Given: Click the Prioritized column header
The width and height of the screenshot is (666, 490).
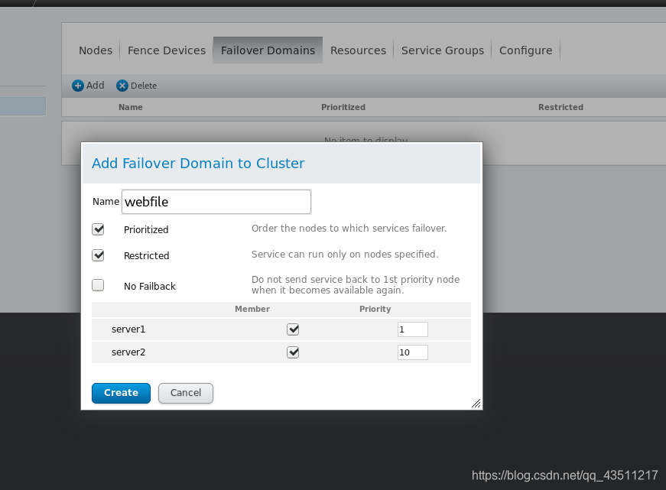Looking at the screenshot, I should click(343, 108).
